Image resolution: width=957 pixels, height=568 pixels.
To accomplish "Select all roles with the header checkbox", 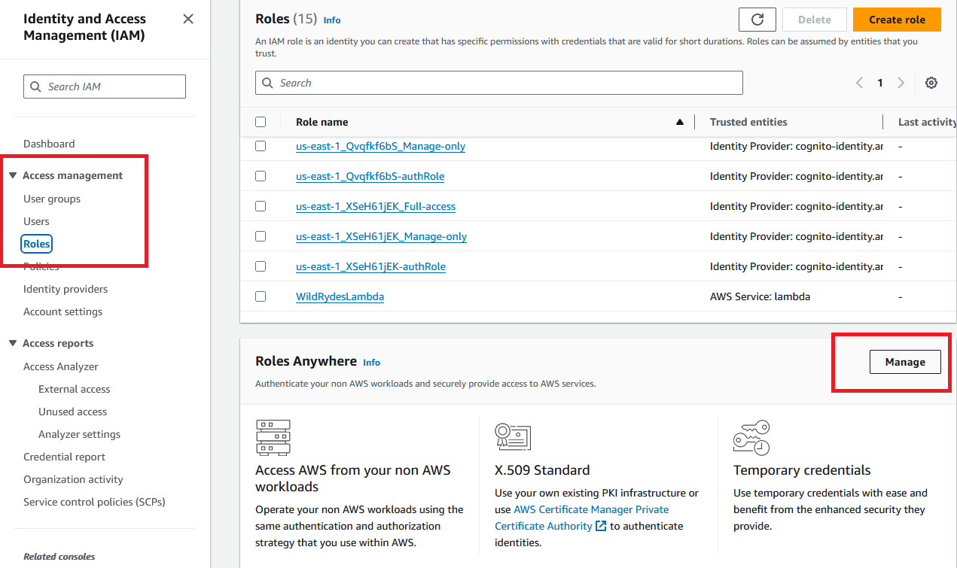I will coord(261,121).
